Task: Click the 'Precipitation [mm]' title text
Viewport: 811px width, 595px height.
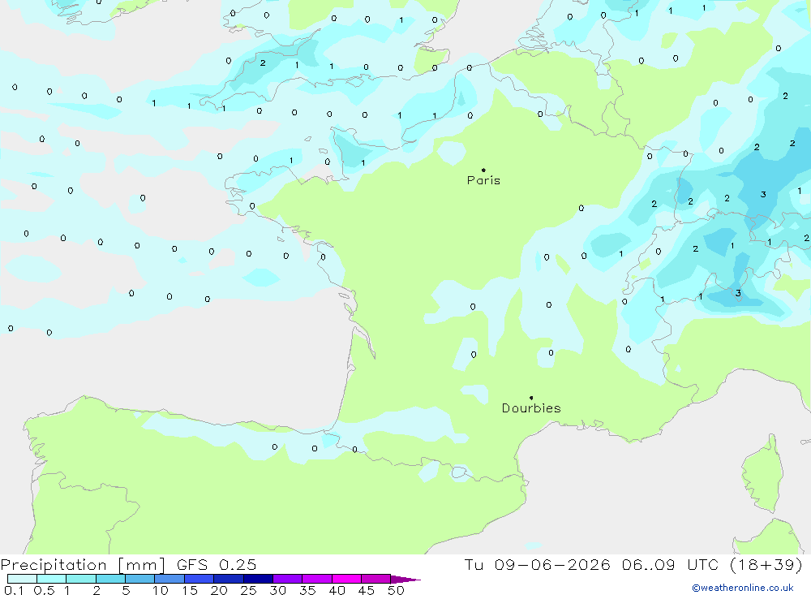Action: tap(83, 565)
